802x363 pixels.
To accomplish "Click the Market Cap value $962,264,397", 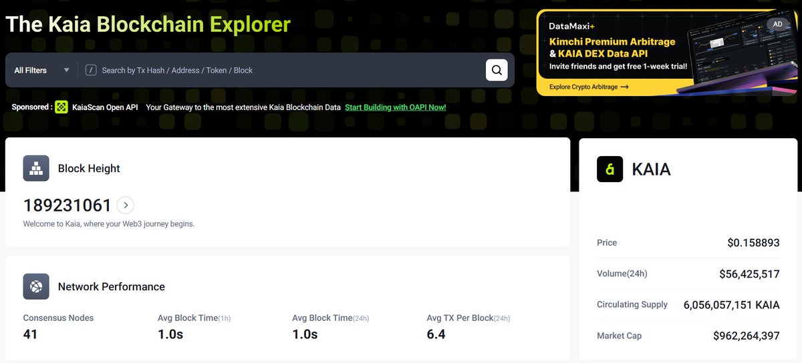I will click(x=747, y=336).
